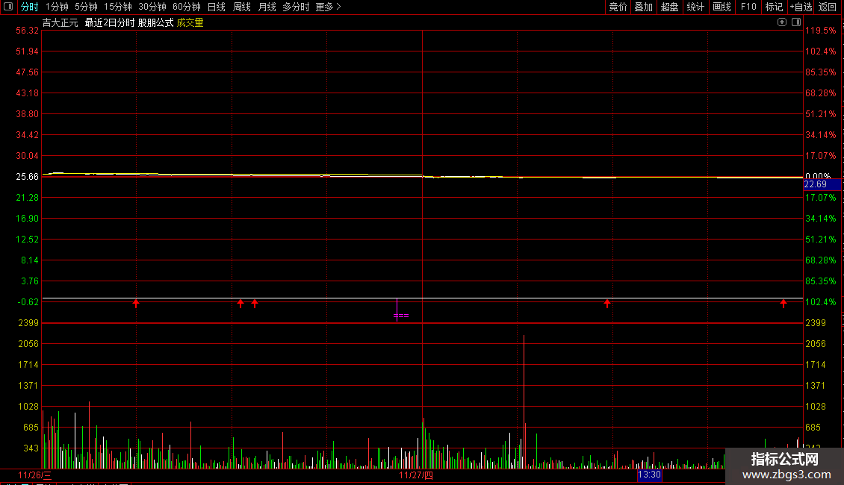The image size is (844, 485).
Task: Click the 56.32 price axis label
Action: [27, 31]
